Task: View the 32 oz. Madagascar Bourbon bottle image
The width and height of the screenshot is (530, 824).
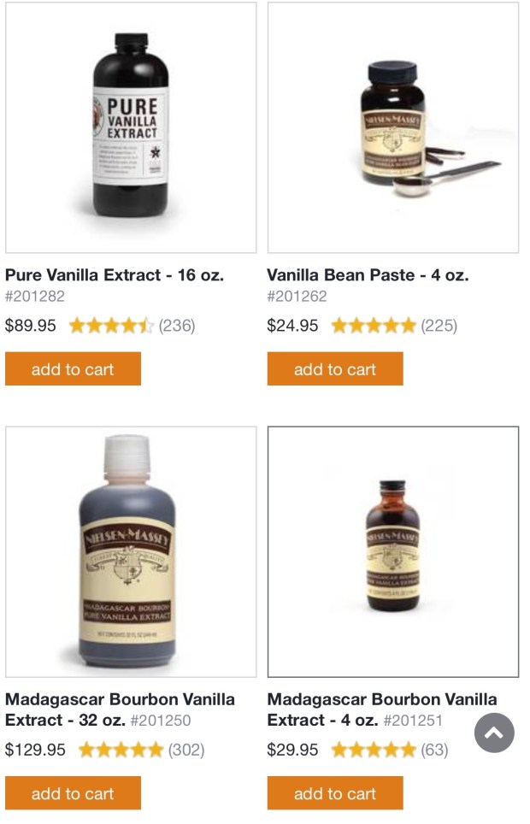Action: coord(131,551)
